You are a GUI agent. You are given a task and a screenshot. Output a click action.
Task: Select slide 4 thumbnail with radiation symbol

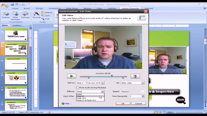[16, 78]
